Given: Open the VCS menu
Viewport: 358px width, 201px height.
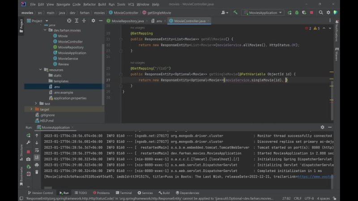Looking at the screenshot, I should [x=131, y=4].
